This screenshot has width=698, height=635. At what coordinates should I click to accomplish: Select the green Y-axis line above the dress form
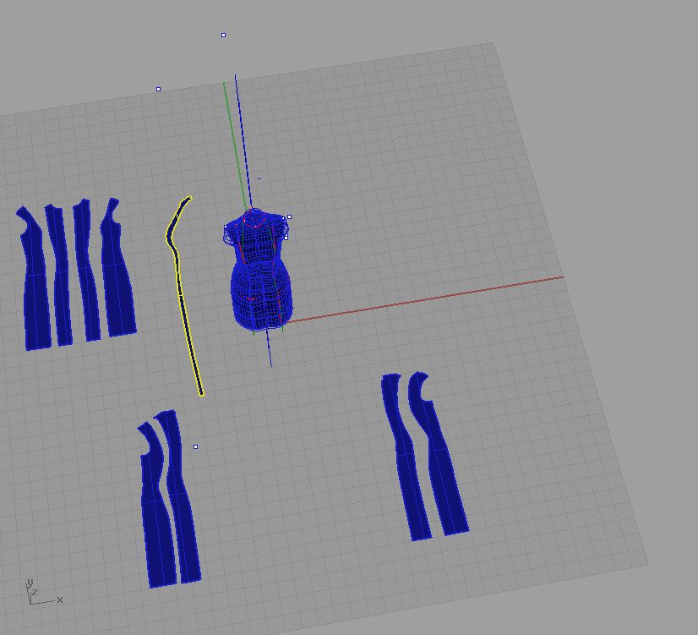[x=235, y=145]
